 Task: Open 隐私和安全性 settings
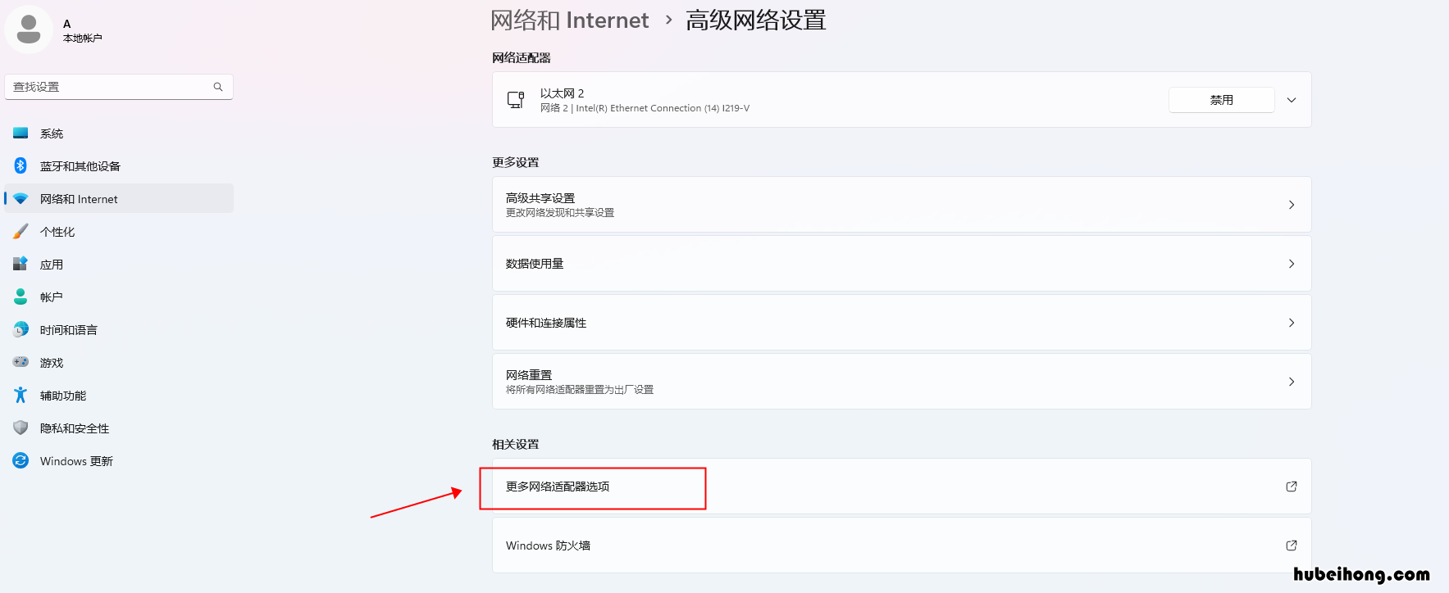[119, 428]
